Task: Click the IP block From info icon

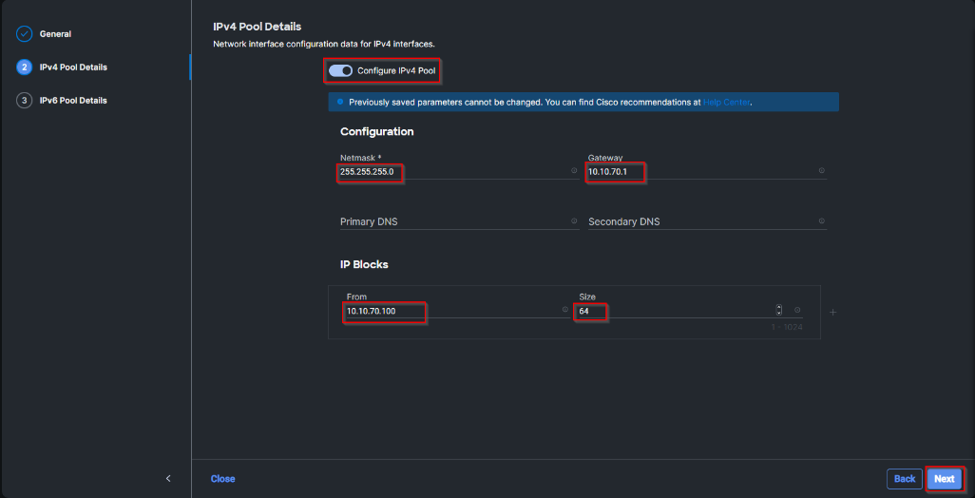Action: [564, 310]
